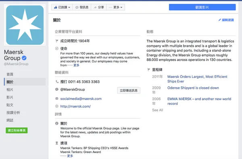Click the @MaerskGroup handle under the page name

click(x=16, y=64)
